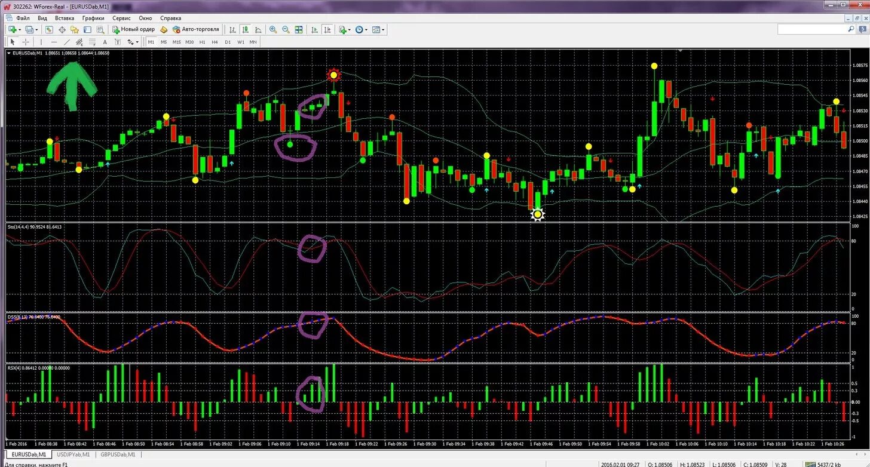This screenshot has height=467, width=870.
Task: Switch to the GBPUSDab,M1 chart tab
Action: (x=118, y=455)
